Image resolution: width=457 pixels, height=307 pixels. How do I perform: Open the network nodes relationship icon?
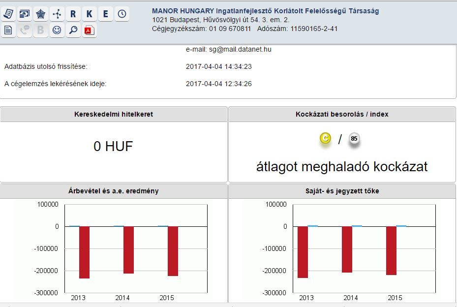[x=57, y=14]
